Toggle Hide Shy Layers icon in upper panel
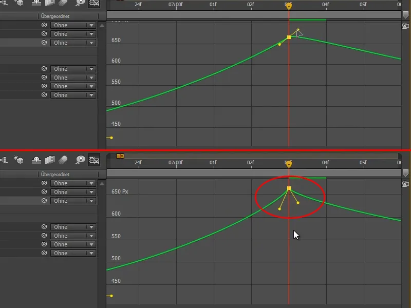The image size is (411, 308). tap(36, 3)
